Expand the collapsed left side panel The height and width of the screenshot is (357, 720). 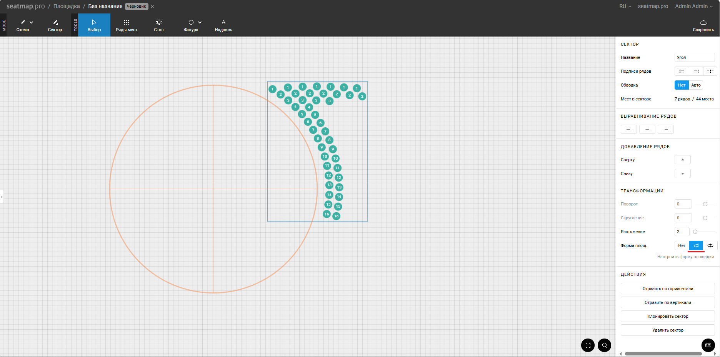click(2, 197)
